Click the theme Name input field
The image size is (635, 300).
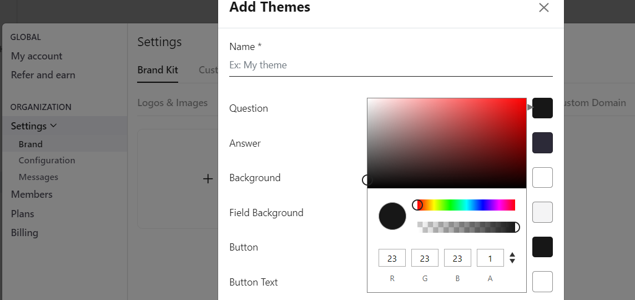tap(391, 65)
